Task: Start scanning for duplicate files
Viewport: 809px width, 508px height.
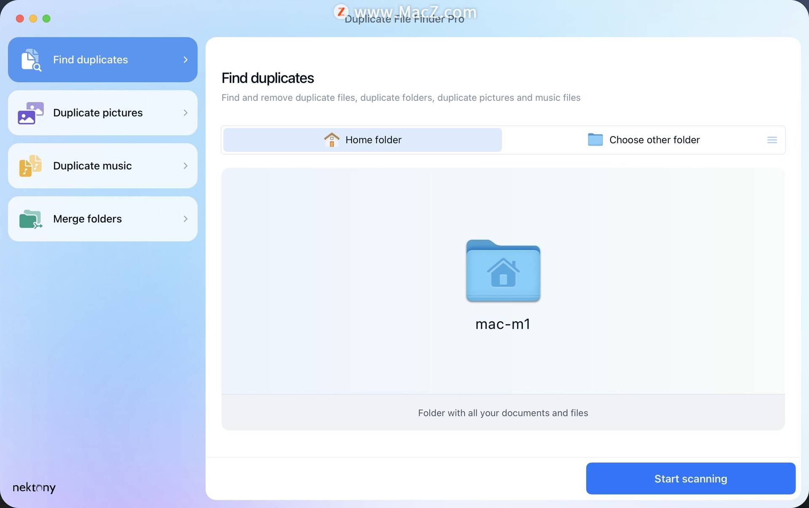Action: (691, 479)
